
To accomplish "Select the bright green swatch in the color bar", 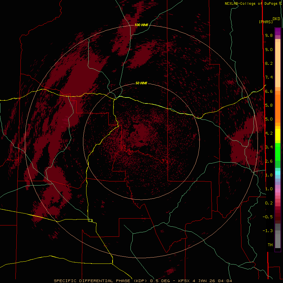I will 278,152.
